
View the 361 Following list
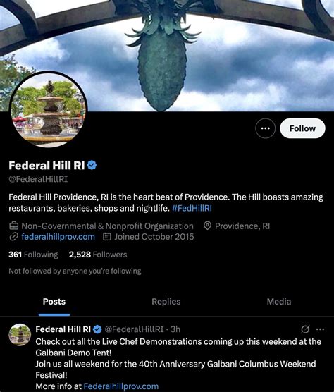33,255
